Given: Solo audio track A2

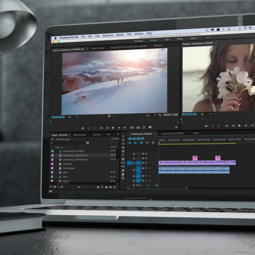Looking at the screenshot, I should point(149,176).
